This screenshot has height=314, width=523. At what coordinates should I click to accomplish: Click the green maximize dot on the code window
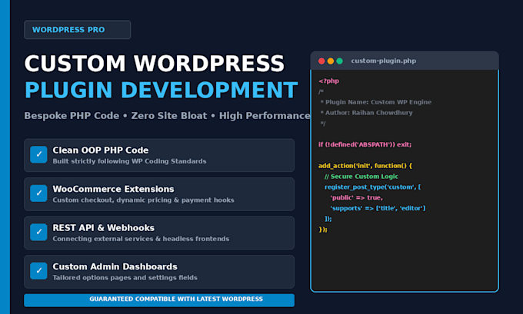[x=339, y=61]
